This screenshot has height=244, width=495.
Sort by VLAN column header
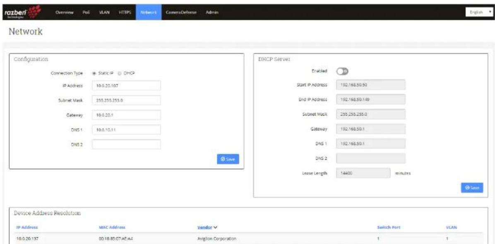(x=452, y=227)
